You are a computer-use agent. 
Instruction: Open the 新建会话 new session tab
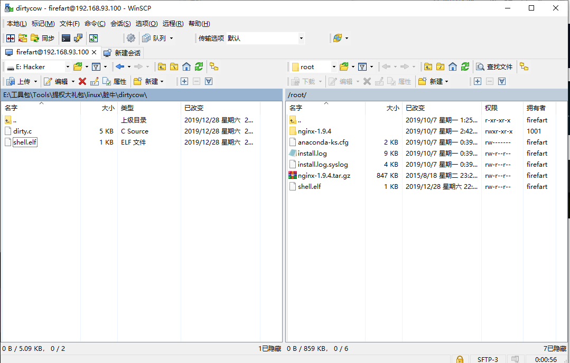point(123,53)
